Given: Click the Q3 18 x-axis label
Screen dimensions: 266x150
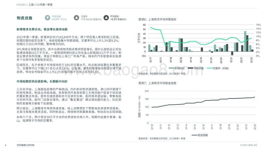Looking at the screenshot, I should (x=181, y=60).
